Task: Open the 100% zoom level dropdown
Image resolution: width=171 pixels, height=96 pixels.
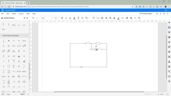Action: (x=162, y=94)
